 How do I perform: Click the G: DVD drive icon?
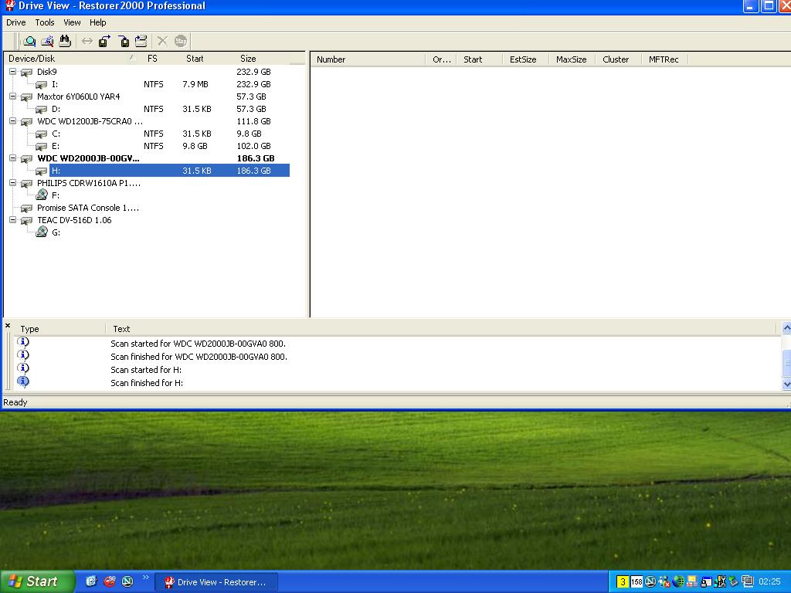(42, 232)
